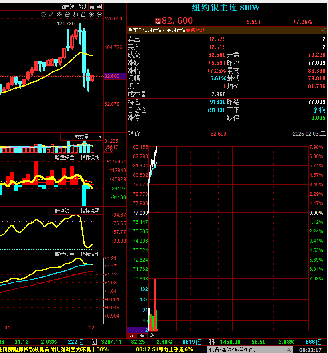This screenshot has height=353, width=328.
Task: Add to watchlist via 加自选
Action: 67,7
